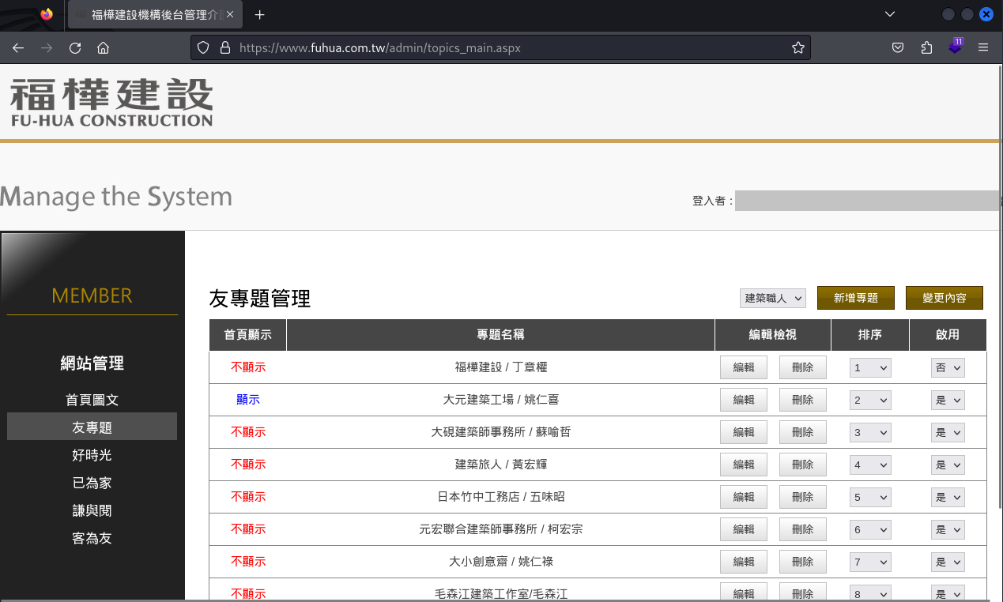Reload the current page

click(75, 47)
